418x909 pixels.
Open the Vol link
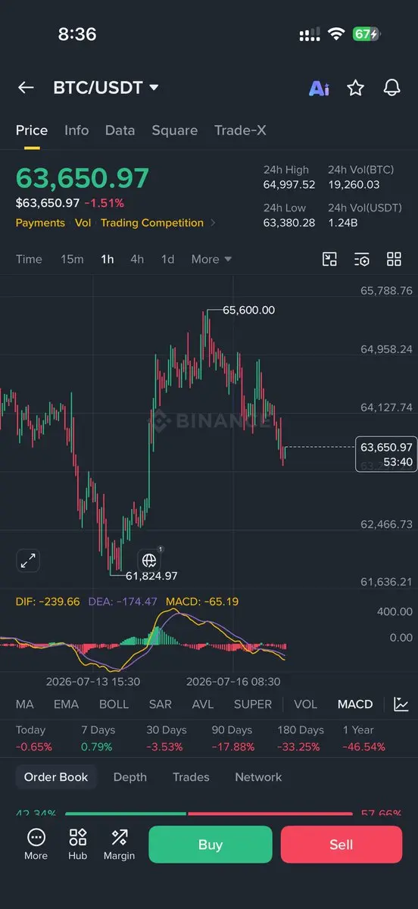point(83,223)
